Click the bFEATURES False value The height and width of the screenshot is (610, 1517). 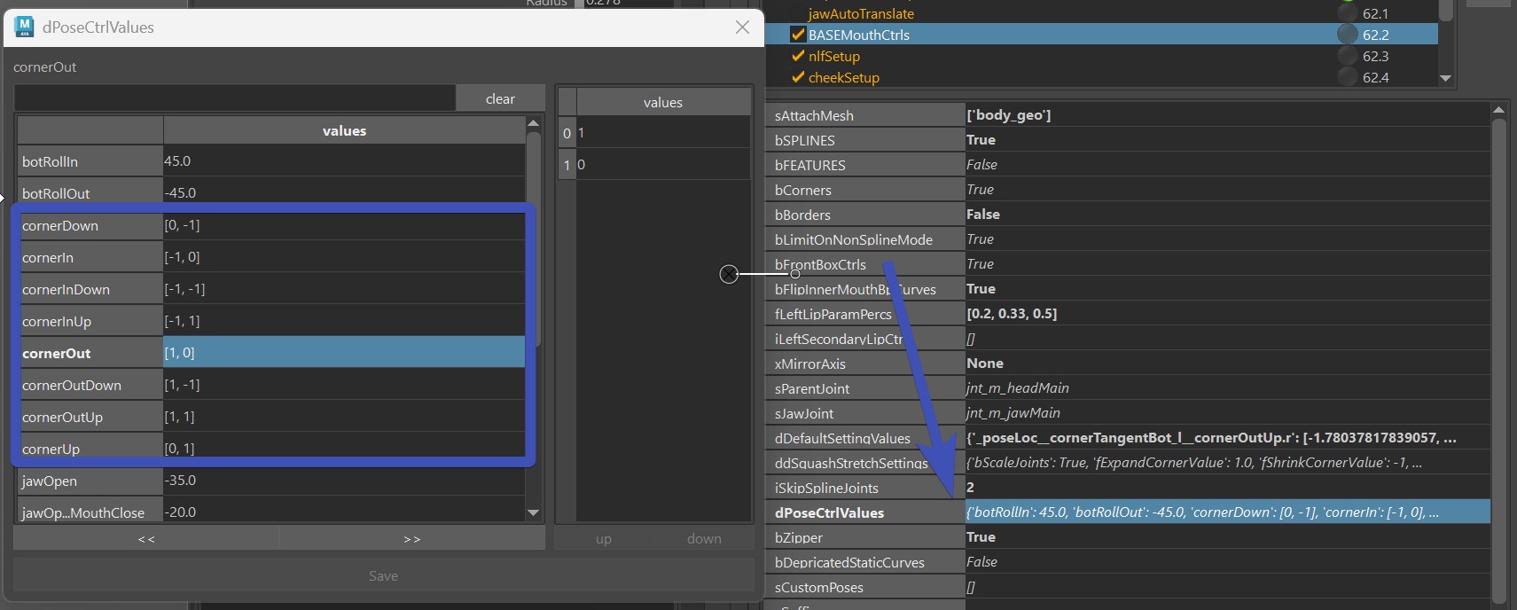pos(981,165)
